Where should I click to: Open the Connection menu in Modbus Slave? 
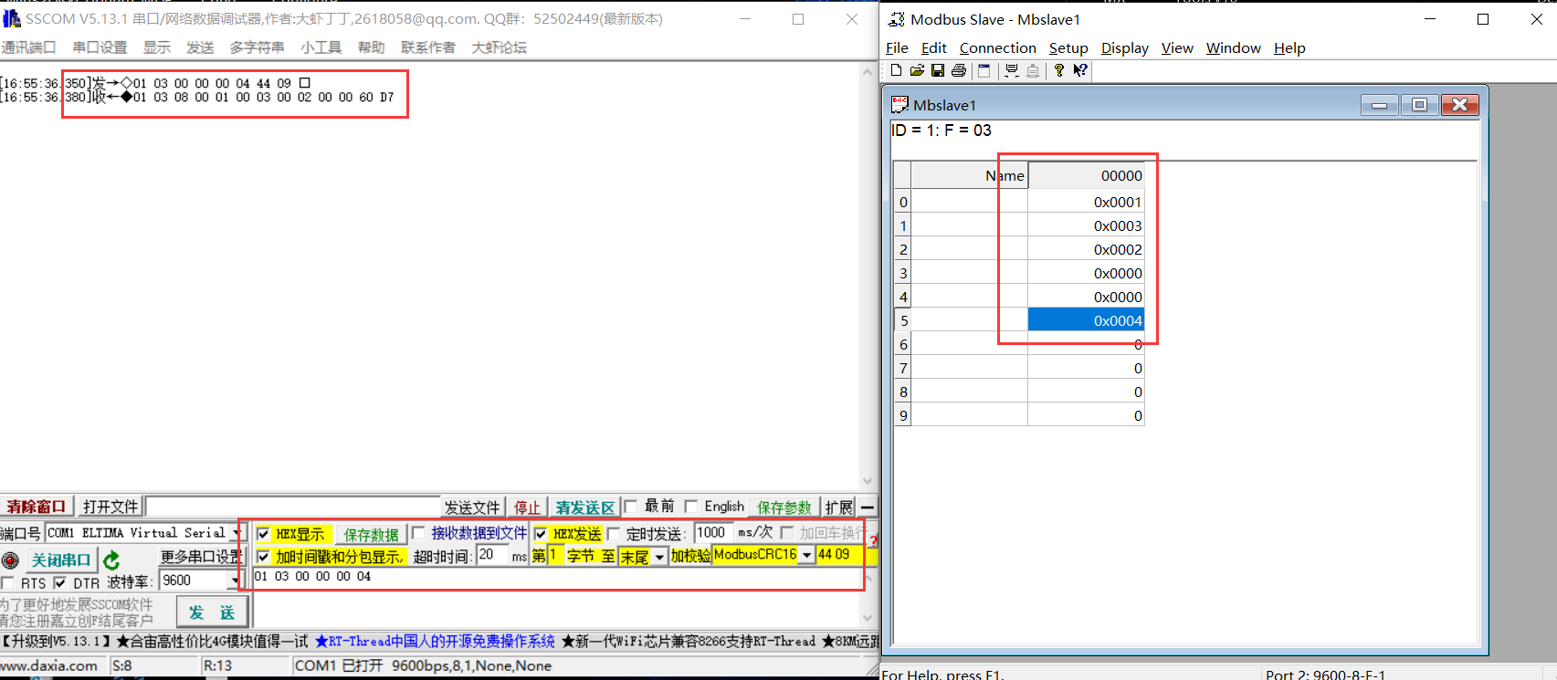coord(997,47)
